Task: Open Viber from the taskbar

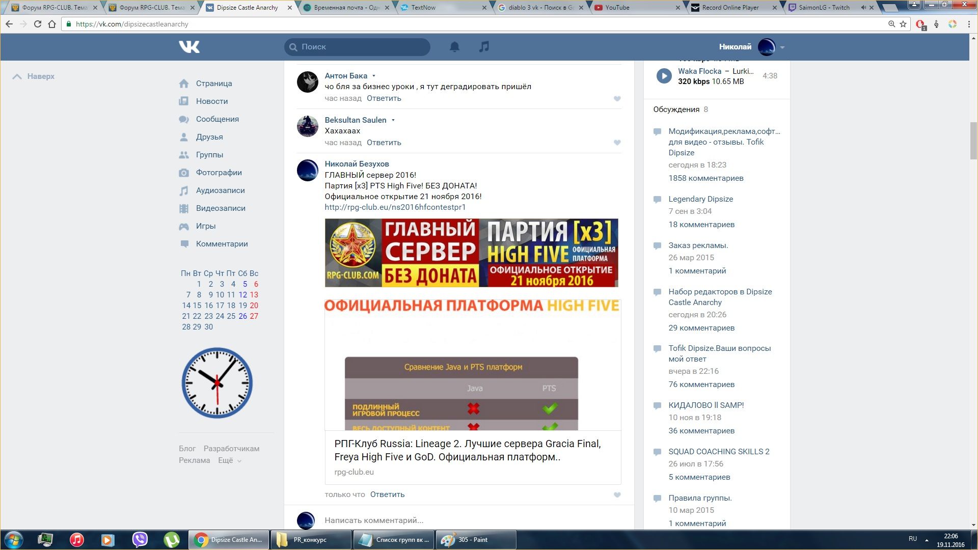Action: 140,540
